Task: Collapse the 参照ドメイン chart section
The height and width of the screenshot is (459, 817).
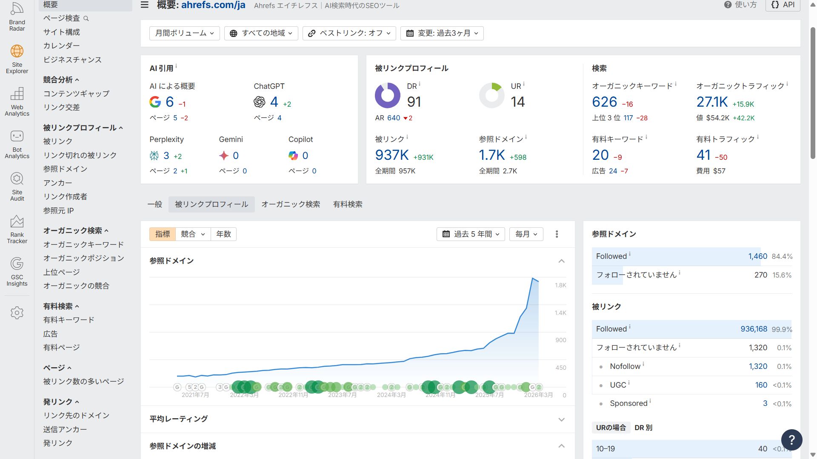Action: tap(561, 261)
